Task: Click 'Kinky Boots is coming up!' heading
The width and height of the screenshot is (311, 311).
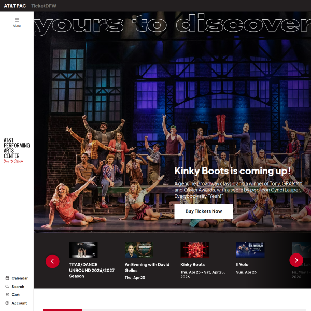Action: click(232, 171)
